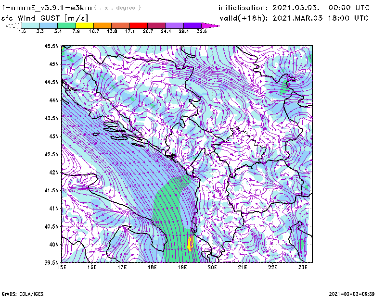This screenshot has height=297, width=385.
Task: Click the 42.5N latitude label
Action: [51, 154]
